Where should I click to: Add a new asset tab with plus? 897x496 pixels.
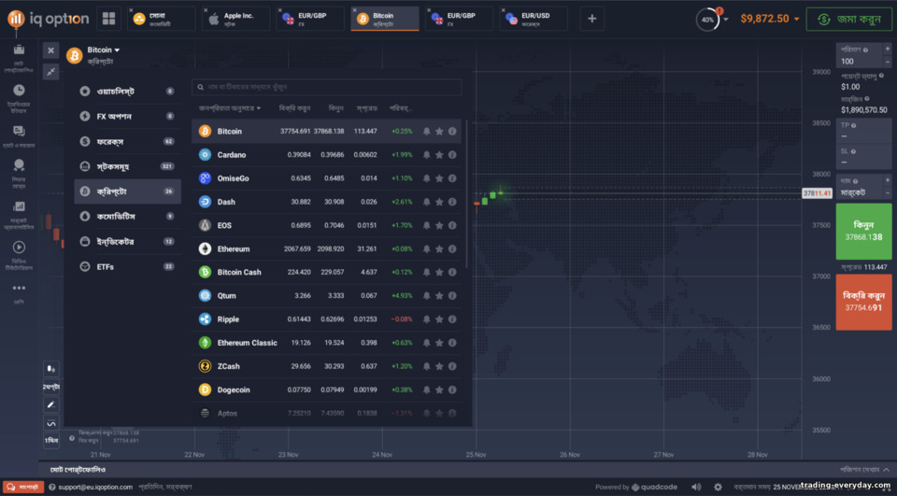pos(592,19)
